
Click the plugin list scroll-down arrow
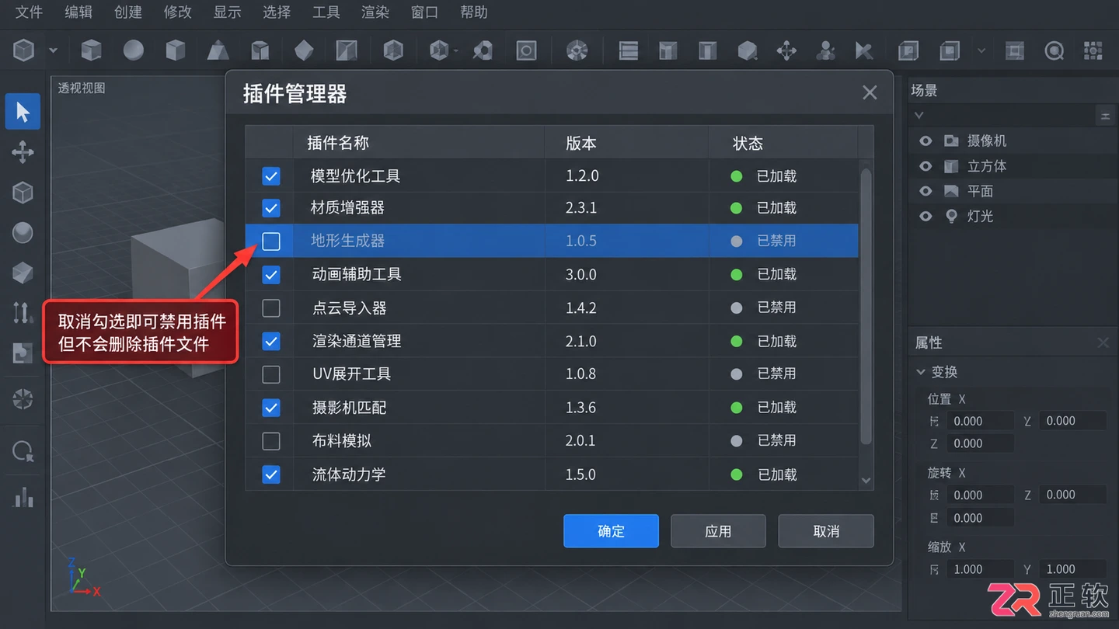(866, 481)
